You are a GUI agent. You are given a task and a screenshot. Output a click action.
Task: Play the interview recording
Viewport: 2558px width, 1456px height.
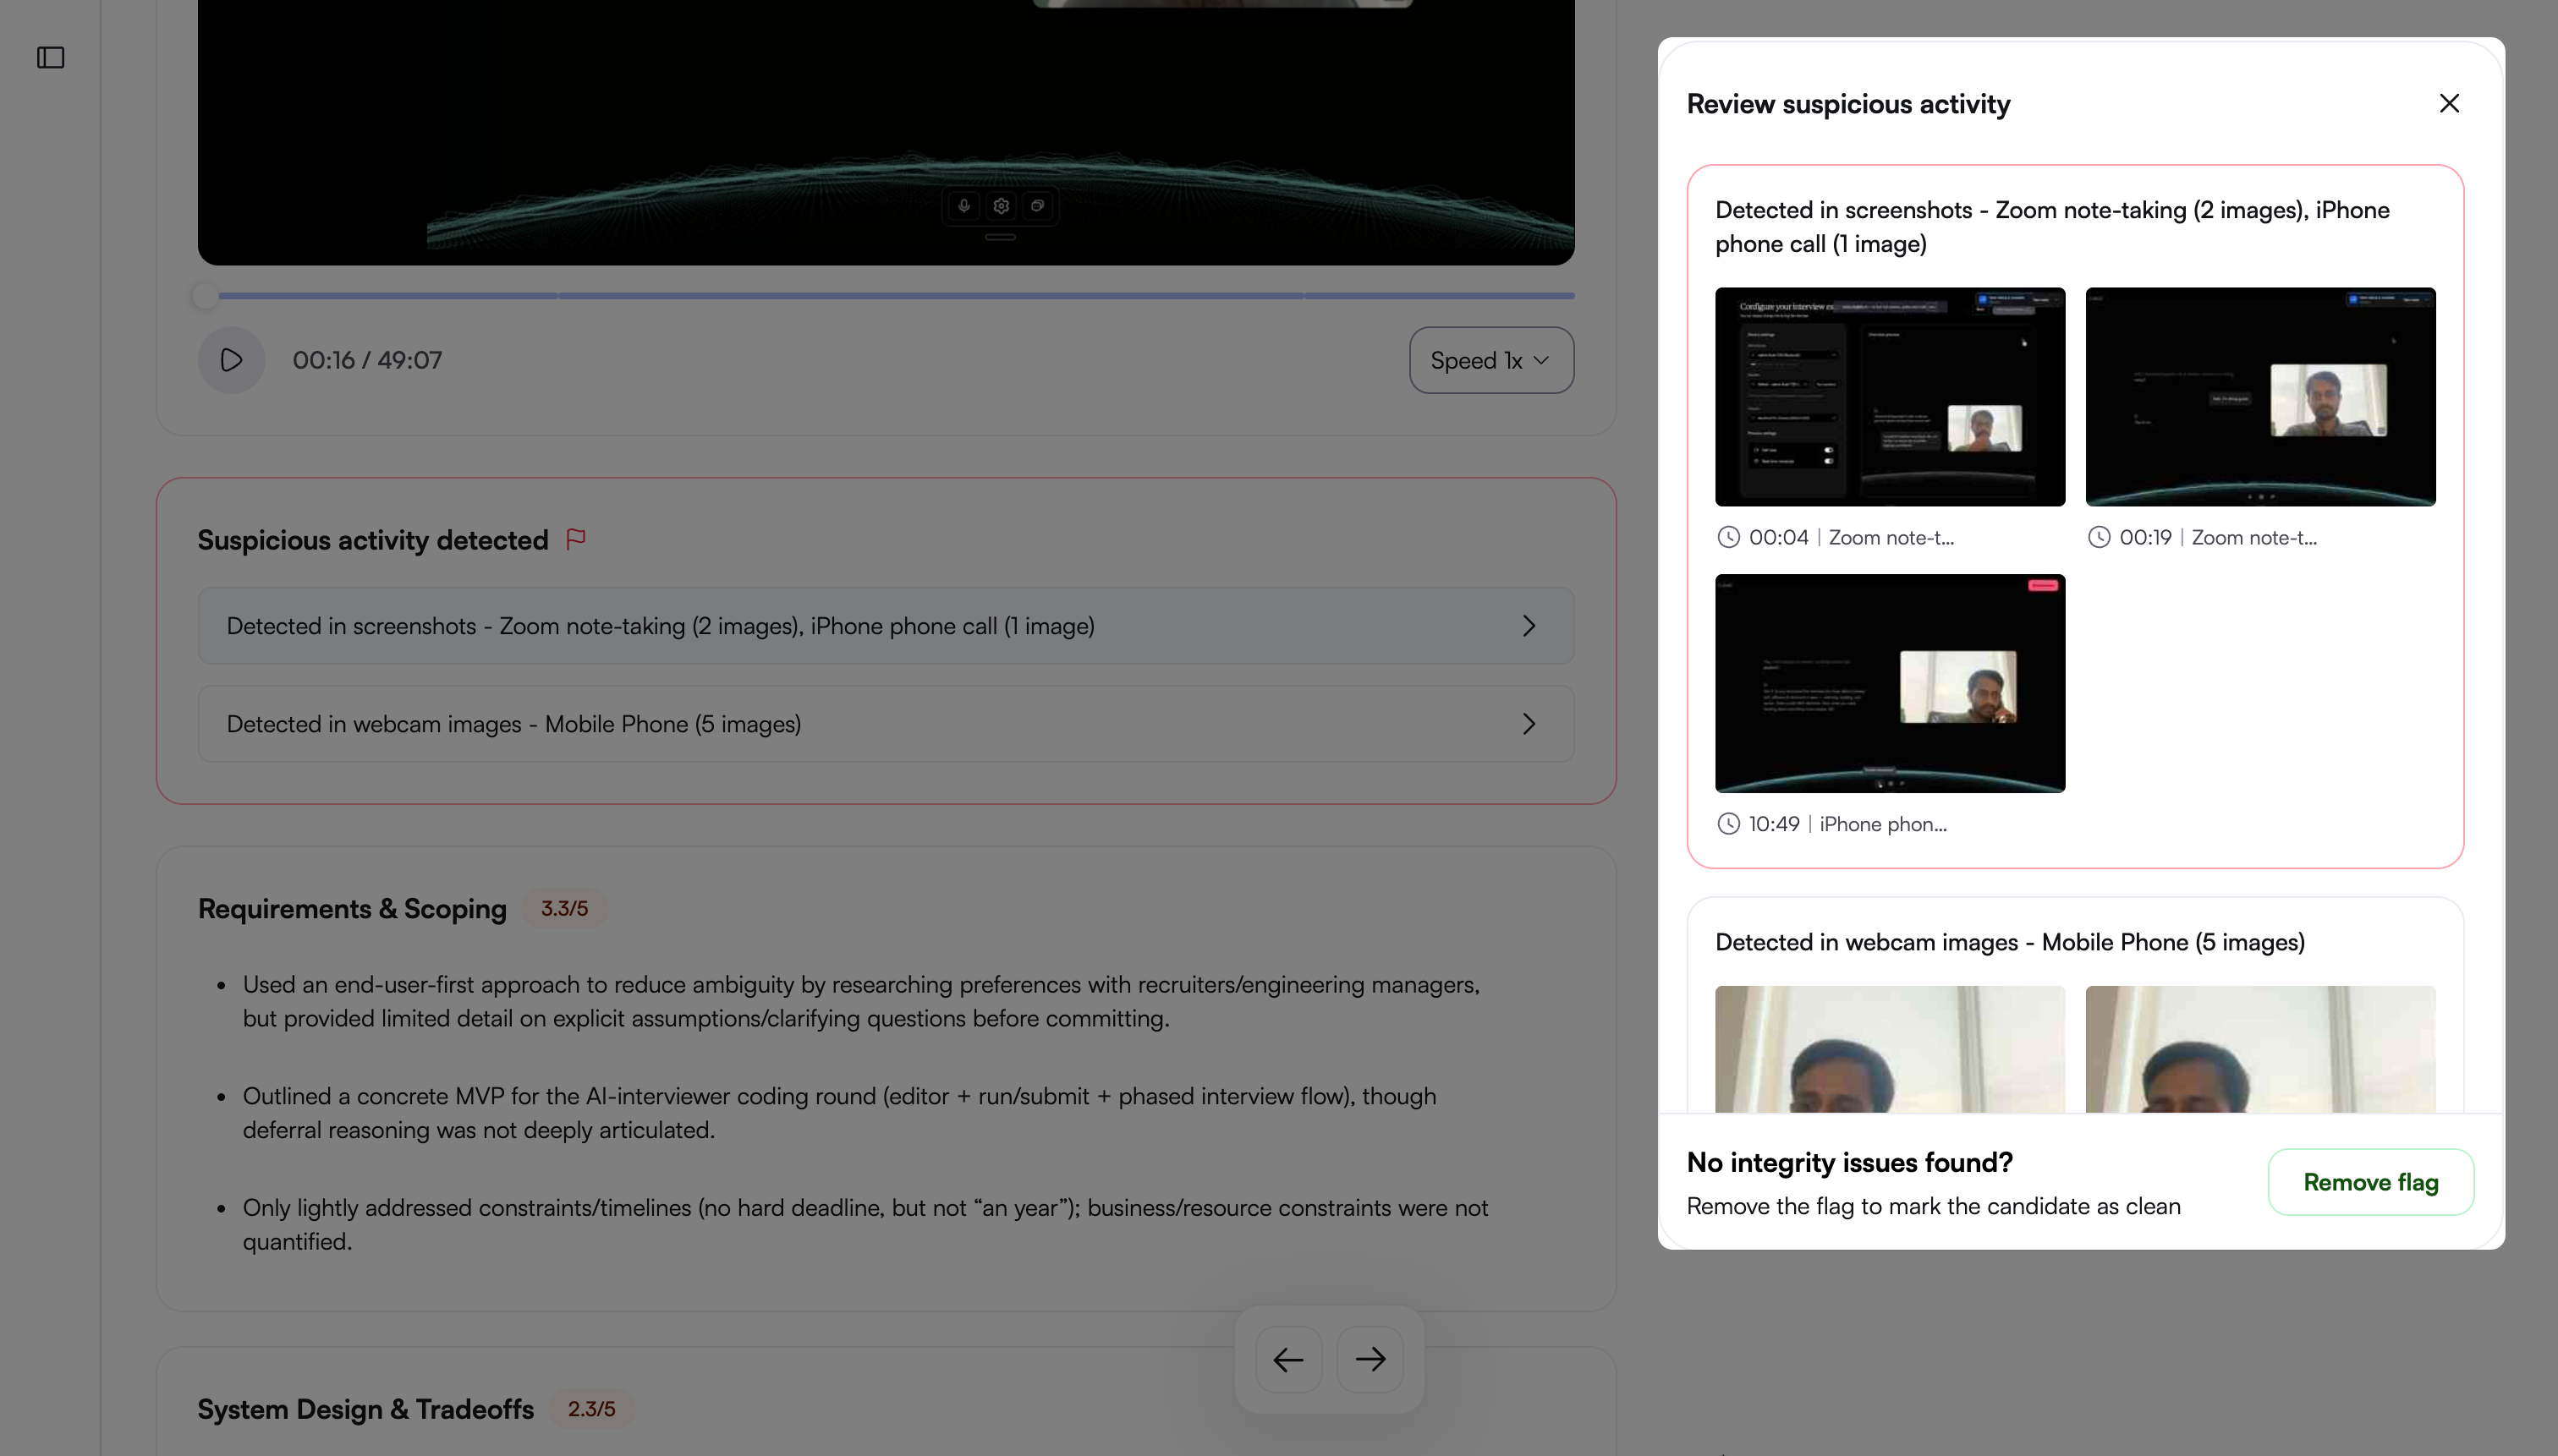pyautogui.click(x=231, y=360)
